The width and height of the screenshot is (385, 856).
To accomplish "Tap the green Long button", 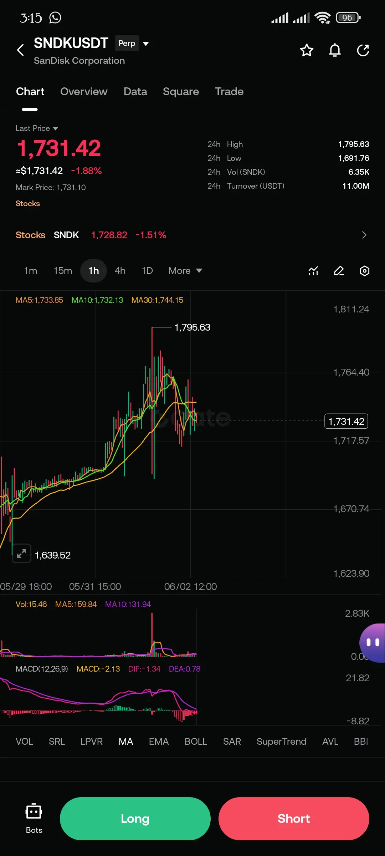I will click(135, 819).
